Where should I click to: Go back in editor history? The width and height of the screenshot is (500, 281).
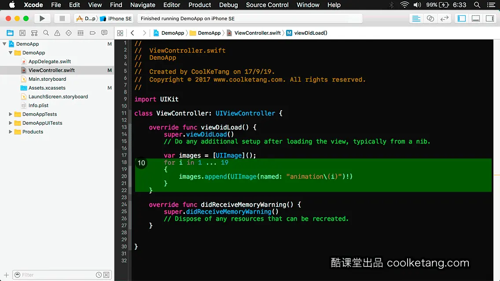[132, 33]
